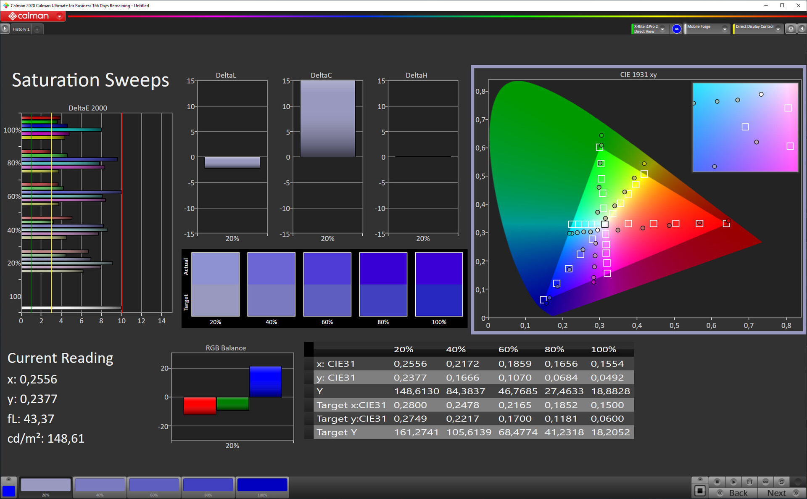
Task: Click the large black stop square
Action: 700,491
